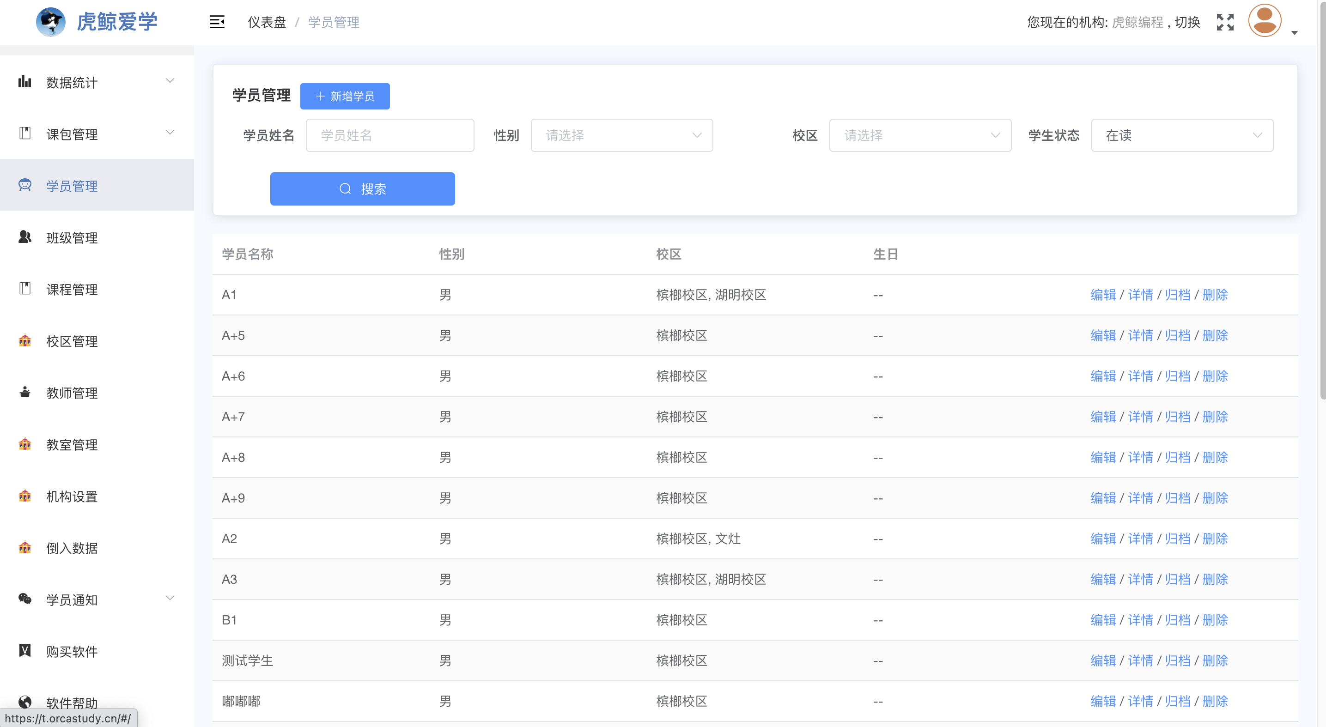Open 班级管理 menu item

[97, 237]
